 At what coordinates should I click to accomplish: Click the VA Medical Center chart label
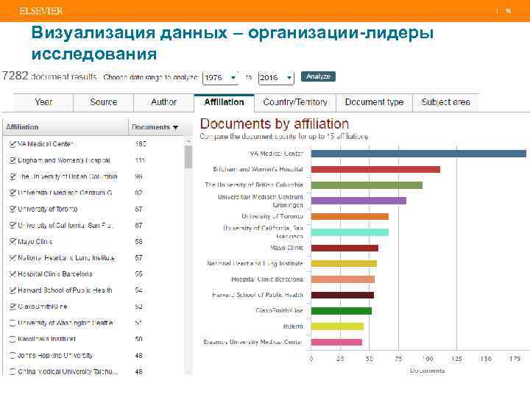click(x=277, y=154)
